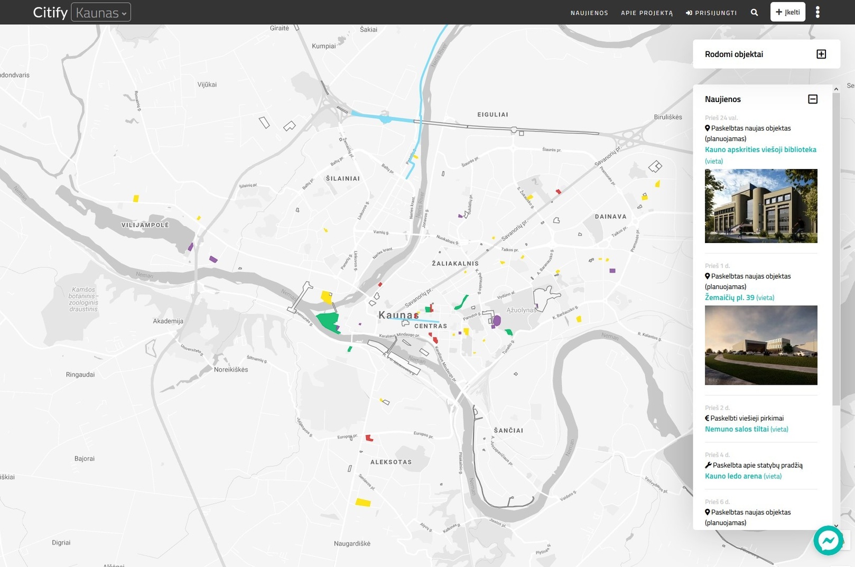This screenshot has height=567, width=855.
Task: Open the Kaunas city dropdown
Action: point(101,12)
